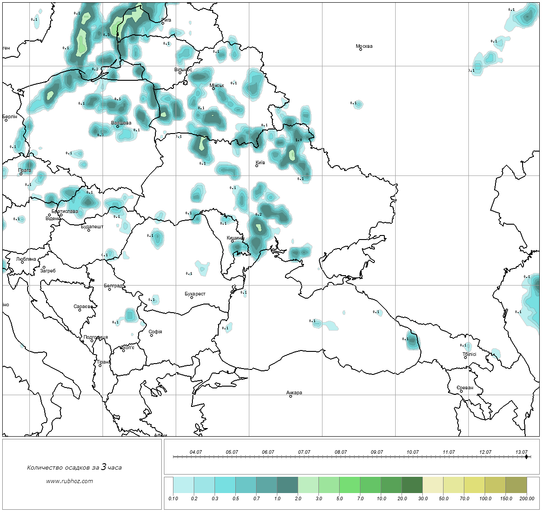Screen dimensions: 542x512
Task: Select the Бухарест city marker
Action: point(192,297)
